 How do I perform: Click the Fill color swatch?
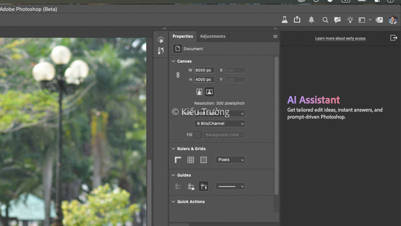pyautogui.click(x=197, y=135)
